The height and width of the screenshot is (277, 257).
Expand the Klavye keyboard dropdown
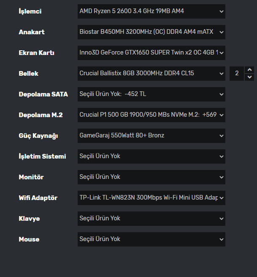151,219
